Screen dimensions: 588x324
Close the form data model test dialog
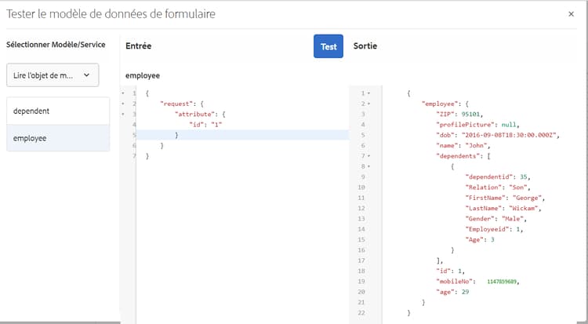coord(571,14)
